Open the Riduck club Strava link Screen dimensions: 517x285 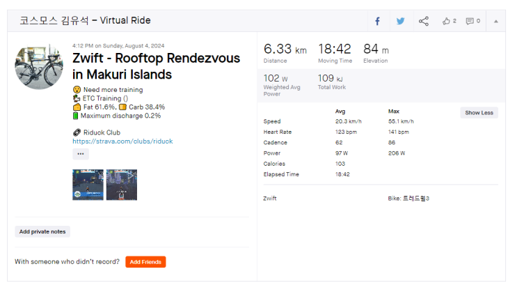click(122, 141)
